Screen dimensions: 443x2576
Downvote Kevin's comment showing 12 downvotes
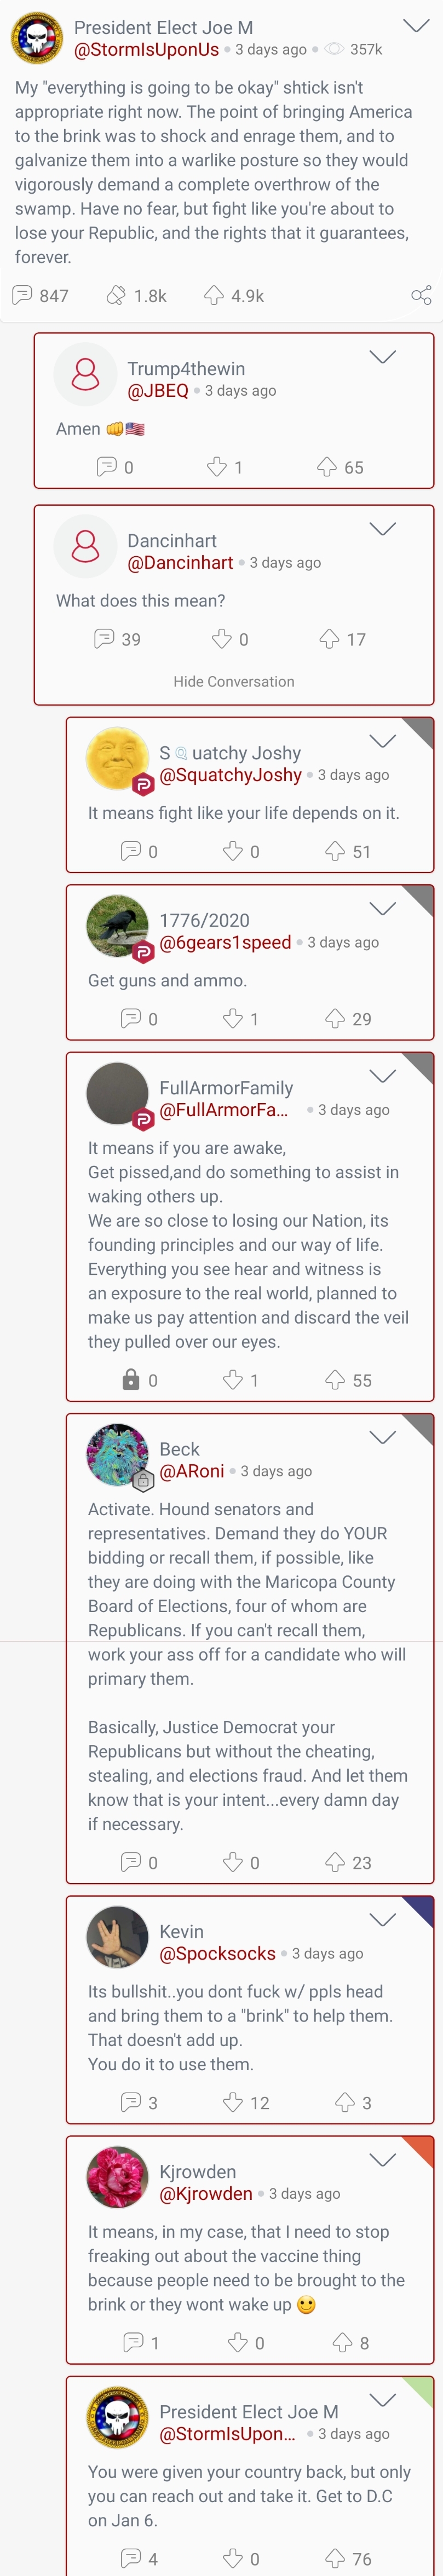coord(233,2102)
